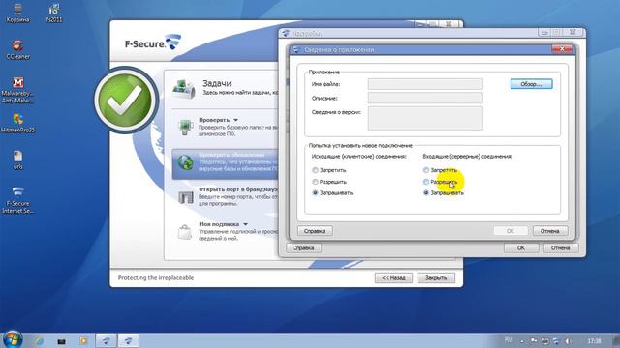Screen dimensions: 620x348
Task: Select Запрашивать for incoming server connections
Action: click(x=444, y=193)
